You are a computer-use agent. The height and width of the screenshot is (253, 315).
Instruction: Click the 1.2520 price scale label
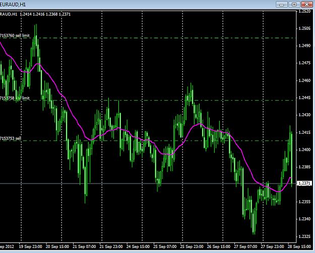[x=304, y=11]
